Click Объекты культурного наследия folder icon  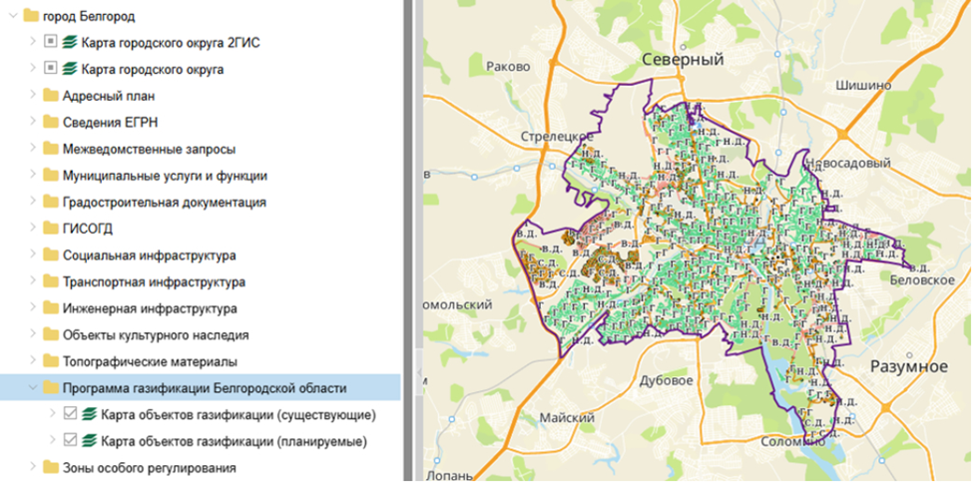point(51,335)
